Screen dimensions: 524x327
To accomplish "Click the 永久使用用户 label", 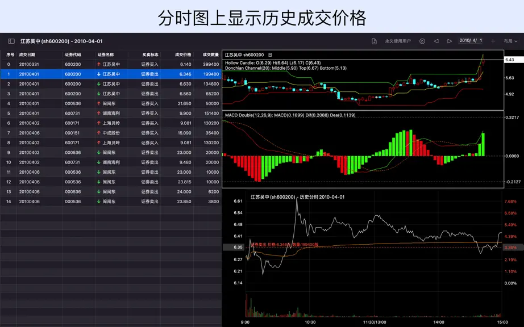I will 398,41.
